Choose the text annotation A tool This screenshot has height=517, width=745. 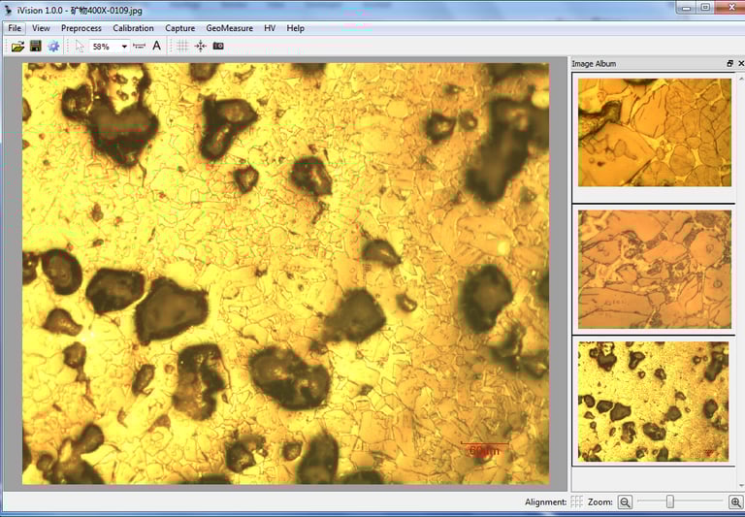[x=157, y=47]
